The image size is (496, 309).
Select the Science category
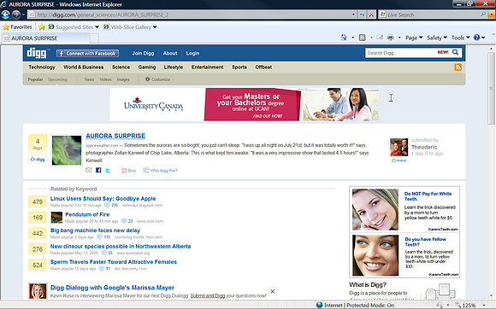[x=121, y=67]
